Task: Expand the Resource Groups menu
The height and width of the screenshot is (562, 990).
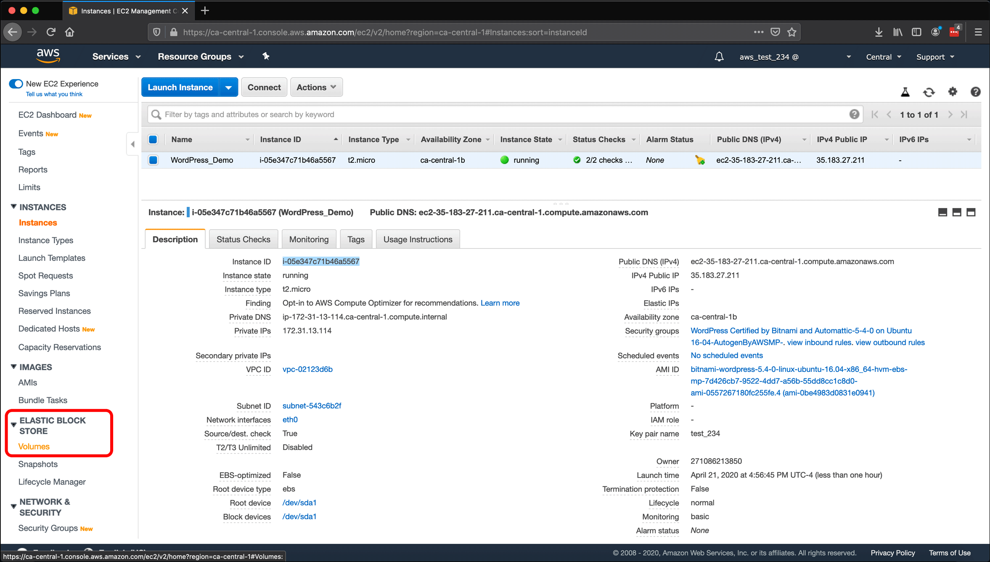Action: [201, 56]
